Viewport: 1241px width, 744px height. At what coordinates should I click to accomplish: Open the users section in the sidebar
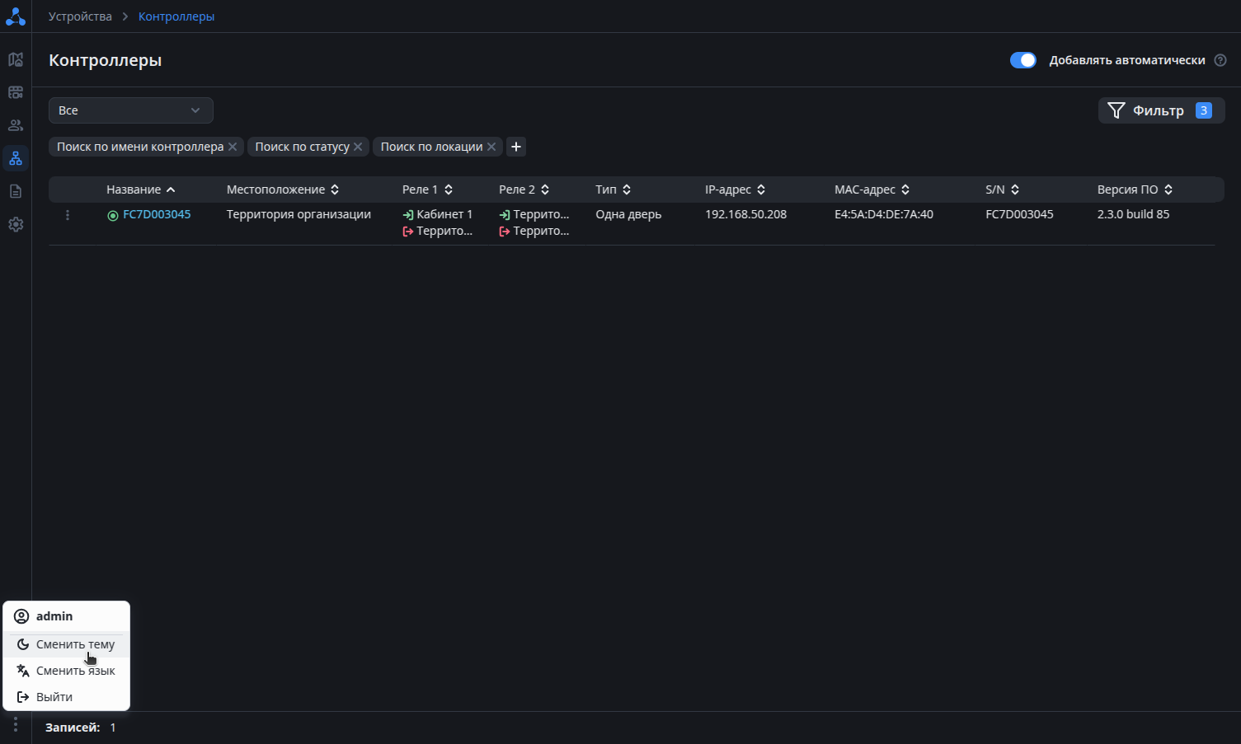(16, 125)
